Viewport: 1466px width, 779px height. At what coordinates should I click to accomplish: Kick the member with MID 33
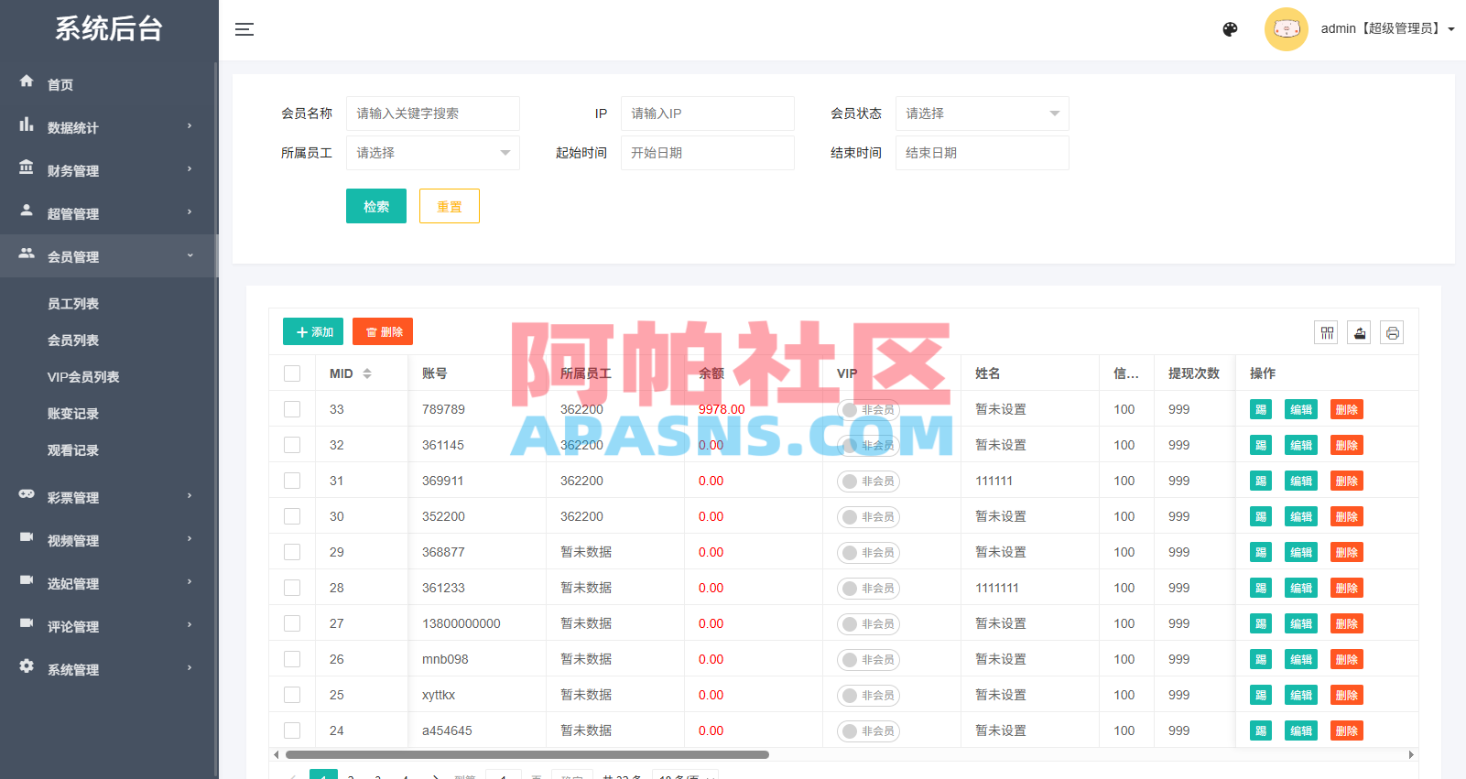click(x=1261, y=409)
